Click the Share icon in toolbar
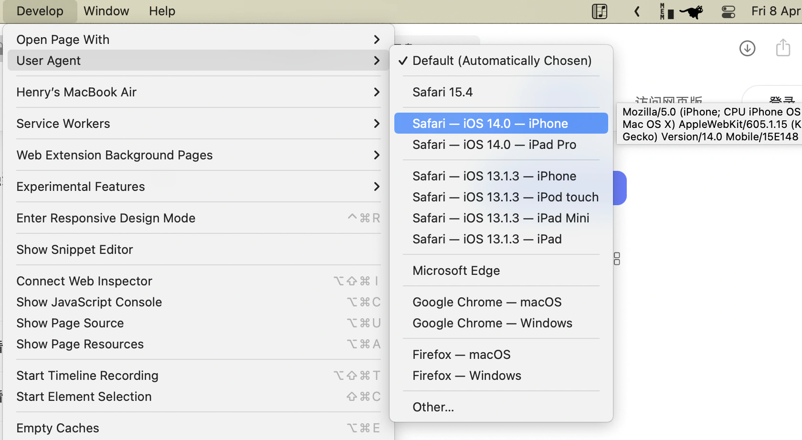The width and height of the screenshot is (802, 440). pos(783,48)
